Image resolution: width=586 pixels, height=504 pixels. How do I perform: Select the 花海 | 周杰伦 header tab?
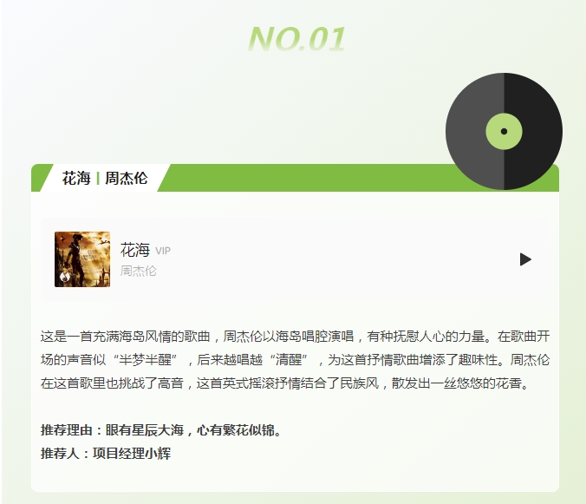point(105,178)
